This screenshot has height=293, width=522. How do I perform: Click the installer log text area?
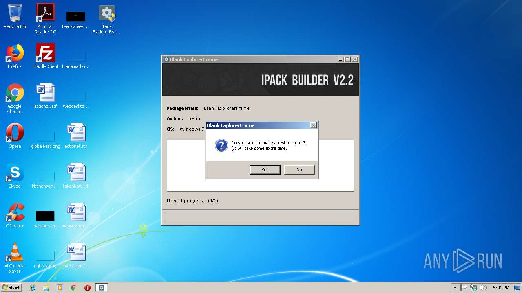(260, 166)
